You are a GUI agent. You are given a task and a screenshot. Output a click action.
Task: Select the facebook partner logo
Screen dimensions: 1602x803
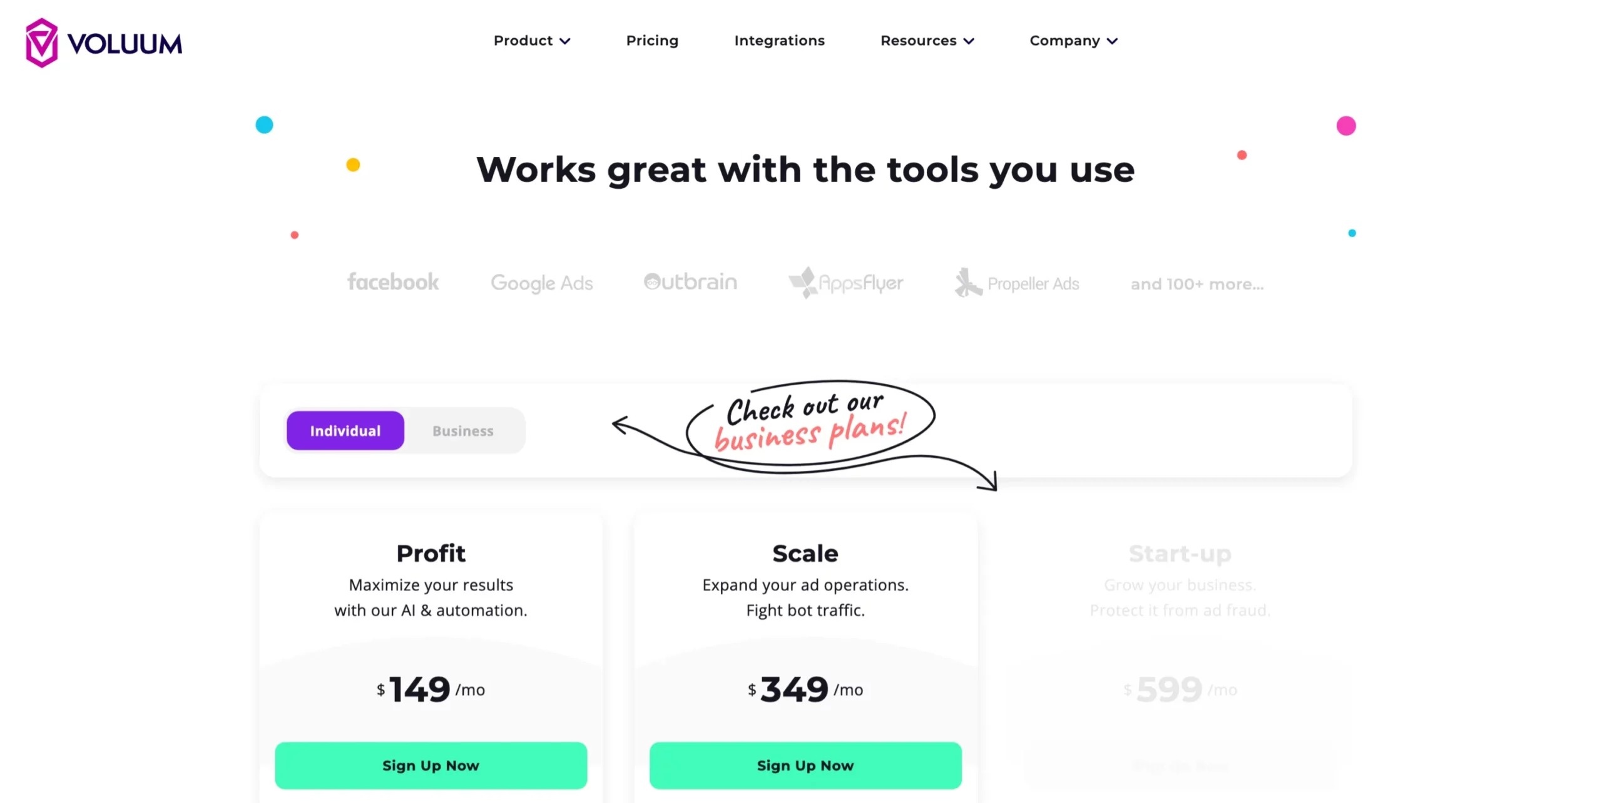(x=393, y=282)
